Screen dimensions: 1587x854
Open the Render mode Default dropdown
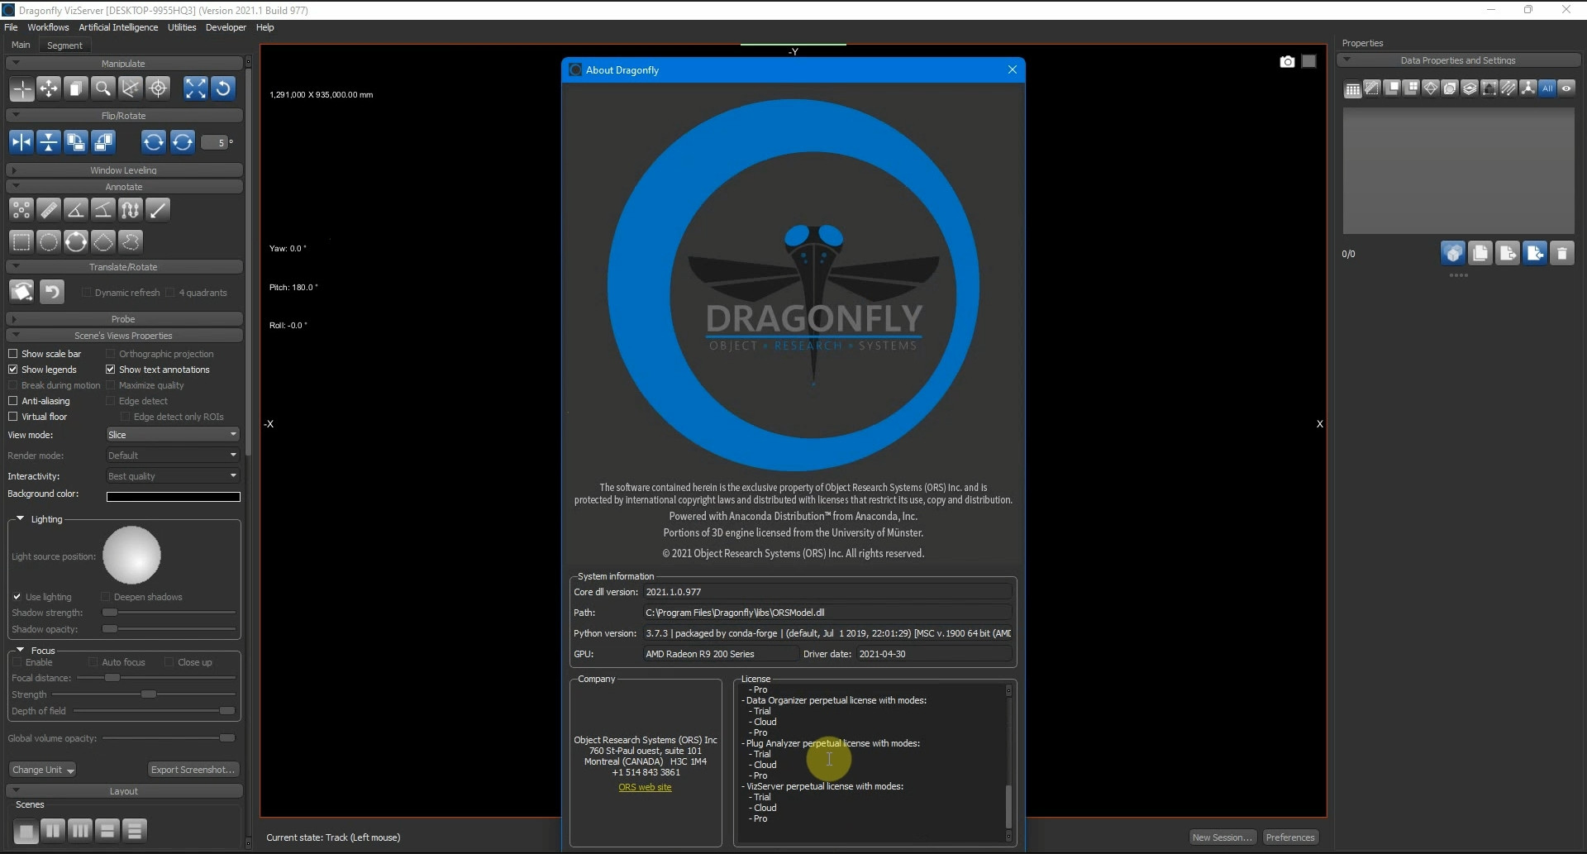(173, 456)
